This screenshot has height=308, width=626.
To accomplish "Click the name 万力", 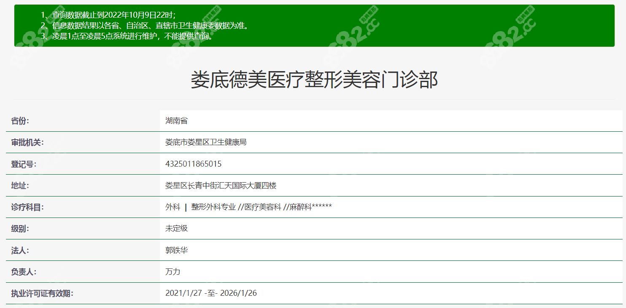I will click(x=173, y=272).
